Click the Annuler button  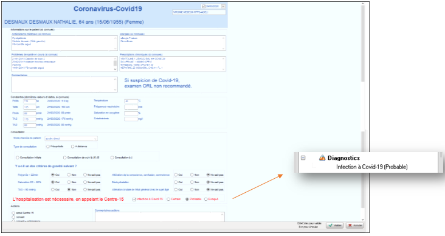354,225
